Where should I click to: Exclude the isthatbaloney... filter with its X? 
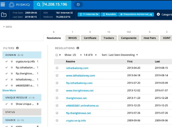pos(12,80)
